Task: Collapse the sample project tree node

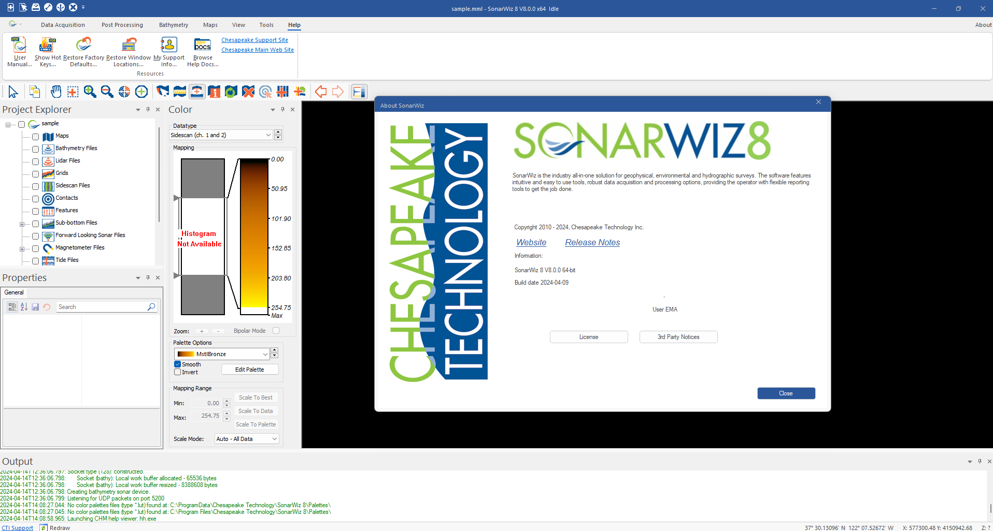Action: point(8,125)
